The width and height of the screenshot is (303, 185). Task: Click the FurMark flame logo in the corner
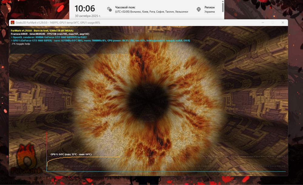[x=26, y=159]
